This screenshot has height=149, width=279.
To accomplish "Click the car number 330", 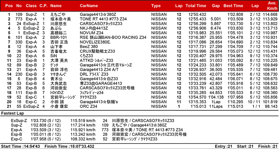I will (x=19, y=42).
